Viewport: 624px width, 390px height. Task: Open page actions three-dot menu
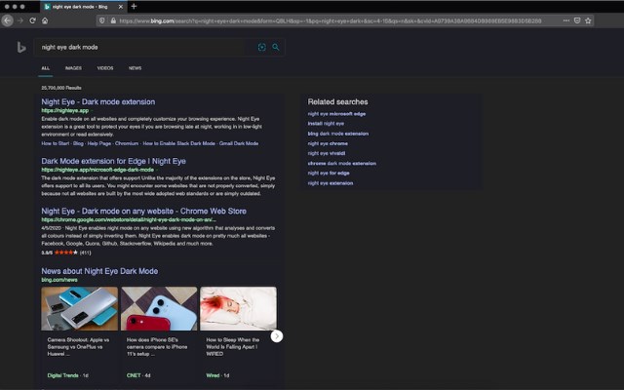565,20
